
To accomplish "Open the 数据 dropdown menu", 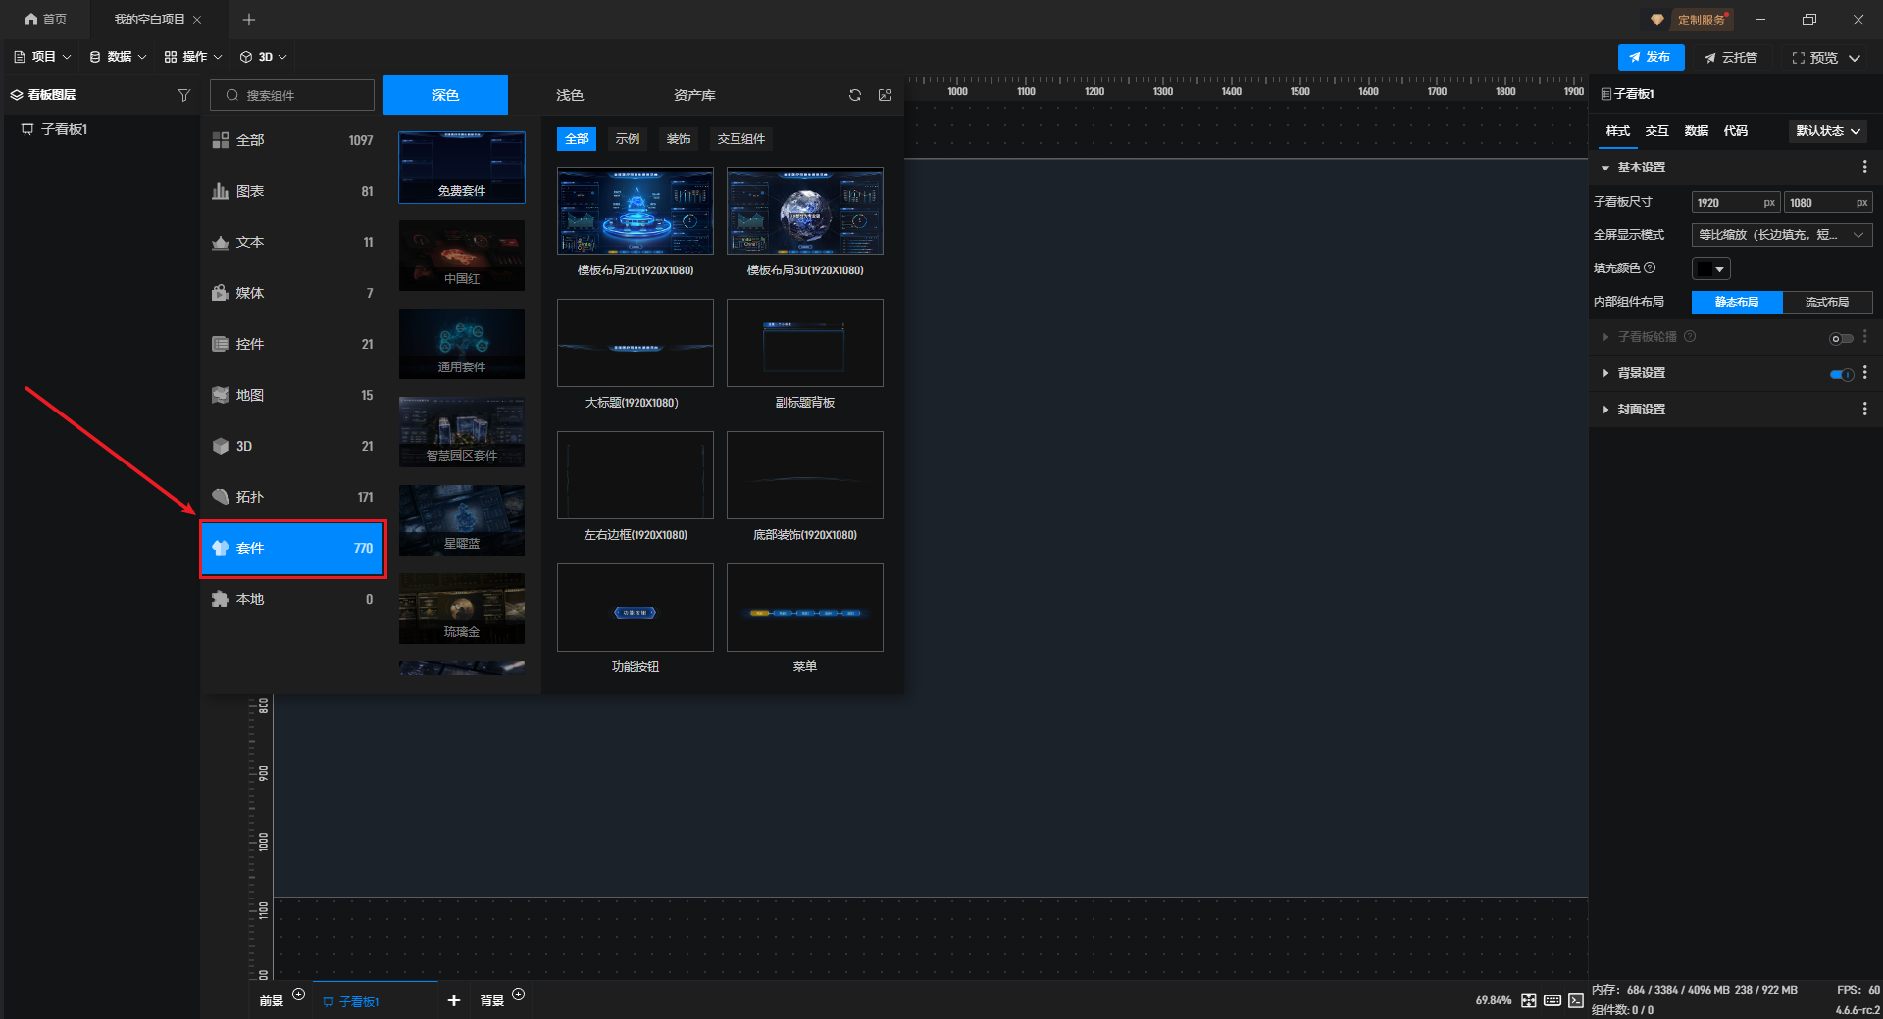I will pyautogui.click(x=118, y=57).
